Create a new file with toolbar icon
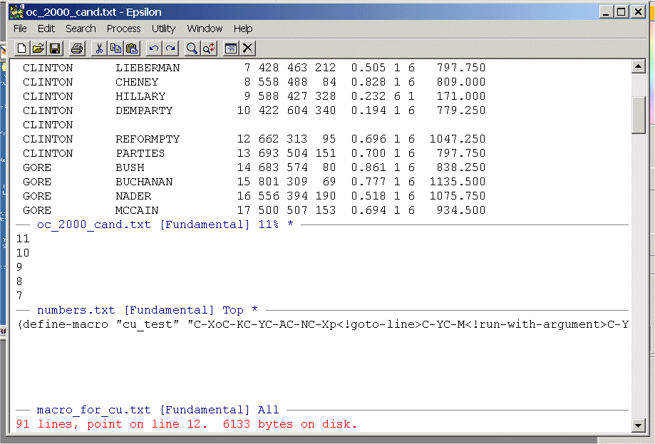 (x=21, y=48)
